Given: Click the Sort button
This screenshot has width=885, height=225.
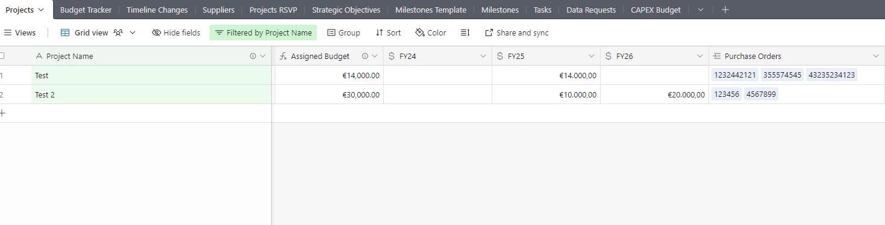Looking at the screenshot, I should pos(388,32).
